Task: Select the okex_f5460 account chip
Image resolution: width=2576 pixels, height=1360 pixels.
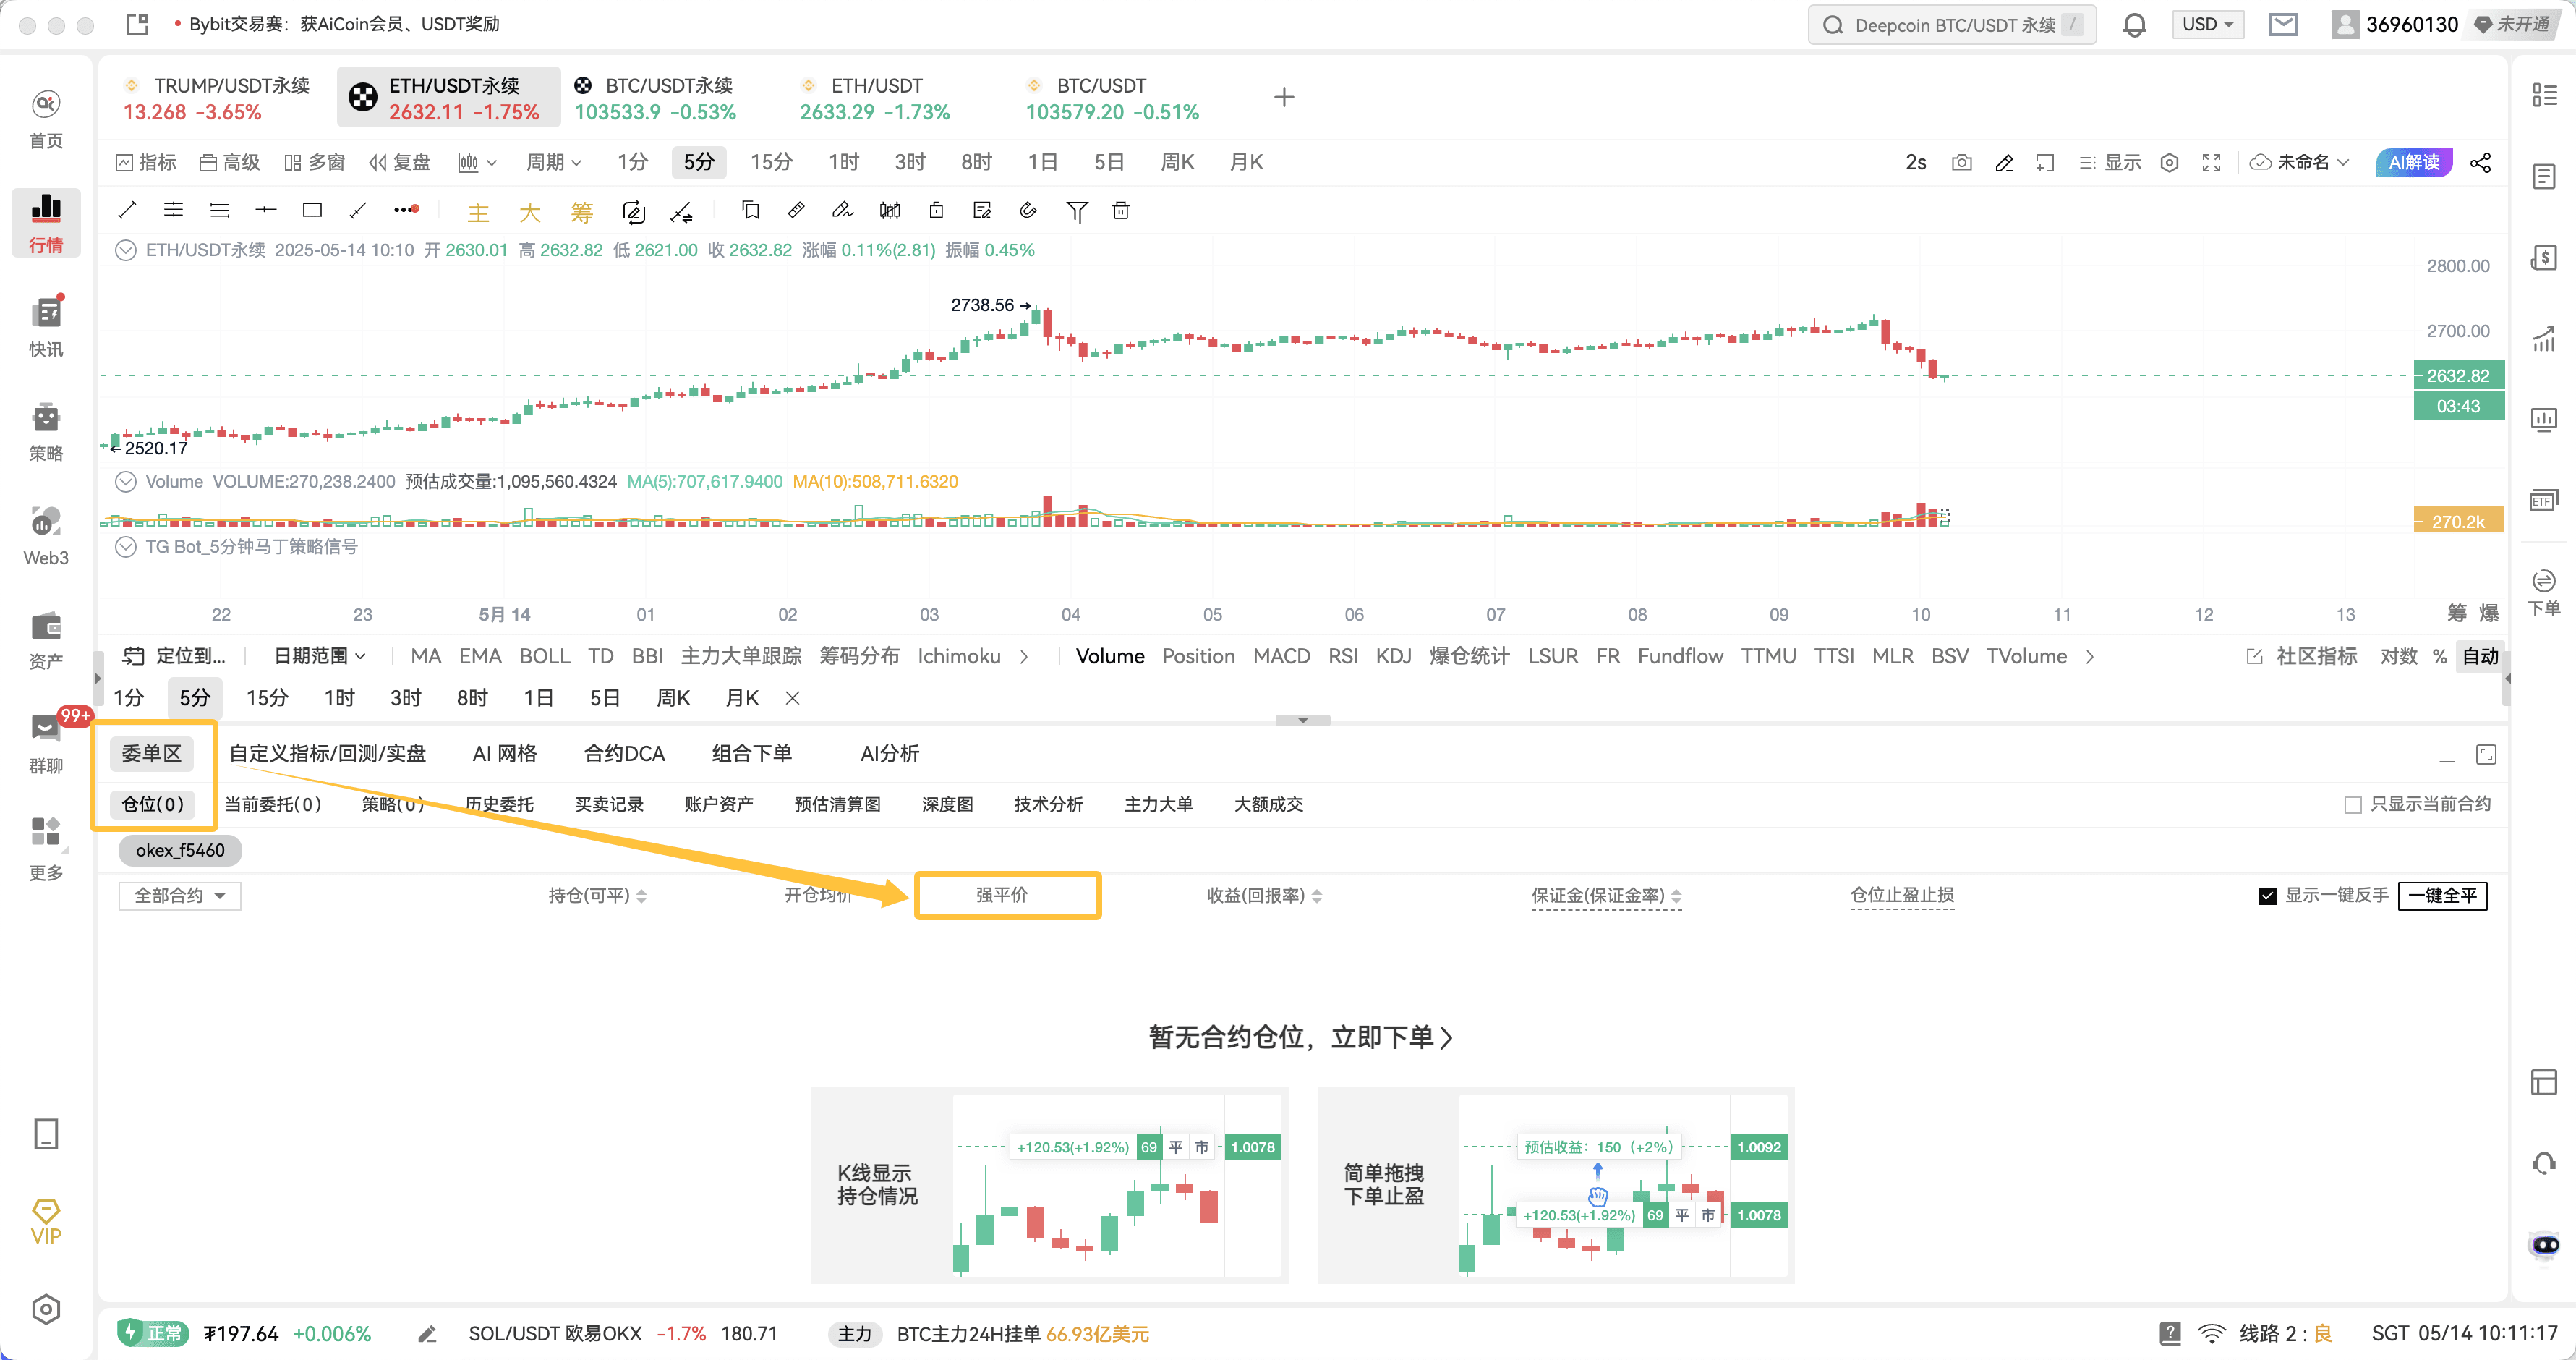Action: click(180, 850)
